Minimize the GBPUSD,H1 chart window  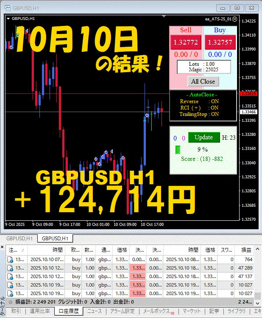point(223,8)
